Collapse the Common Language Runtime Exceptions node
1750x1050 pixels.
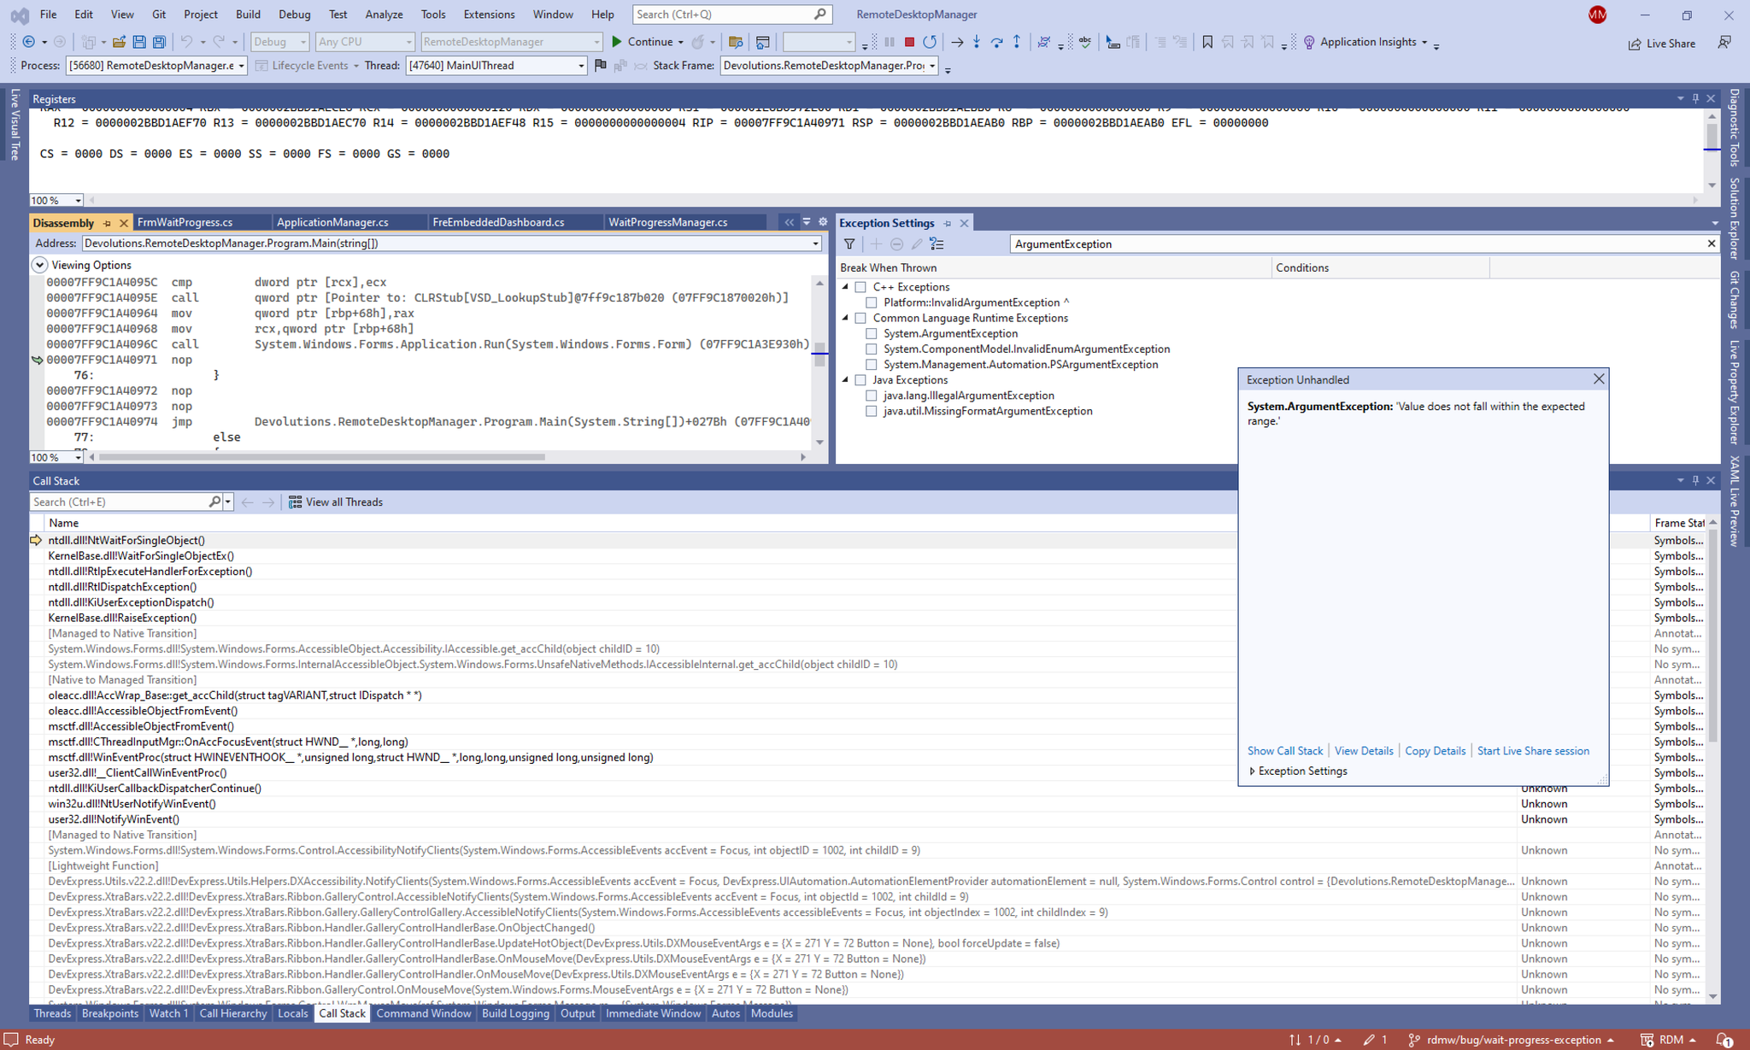coord(846,318)
